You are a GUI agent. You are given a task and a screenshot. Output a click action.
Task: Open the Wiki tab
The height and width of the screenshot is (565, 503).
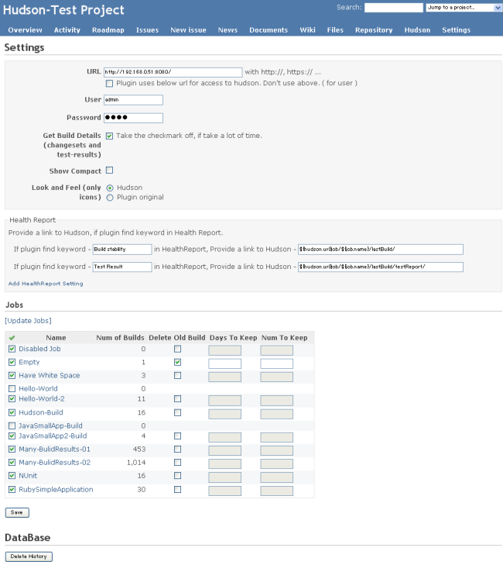[308, 30]
